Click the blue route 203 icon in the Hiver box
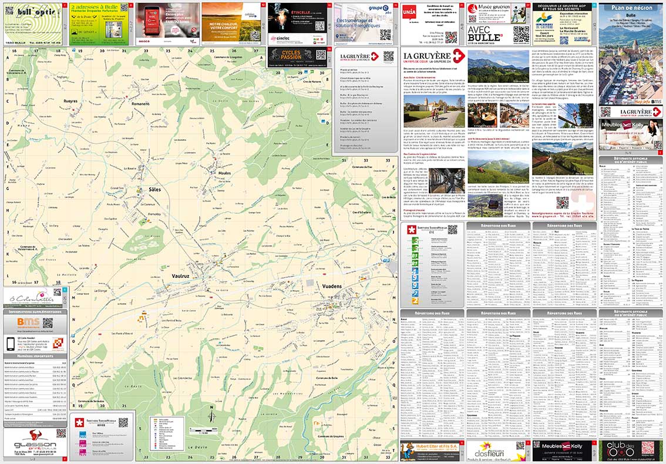Screen dimensions: 666x464 point(83,435)
